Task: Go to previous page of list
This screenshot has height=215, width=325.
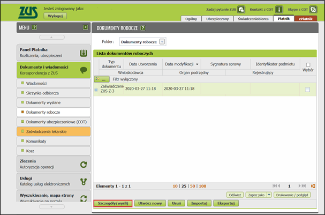Action: pyautogui.click(x=279, y=186)
